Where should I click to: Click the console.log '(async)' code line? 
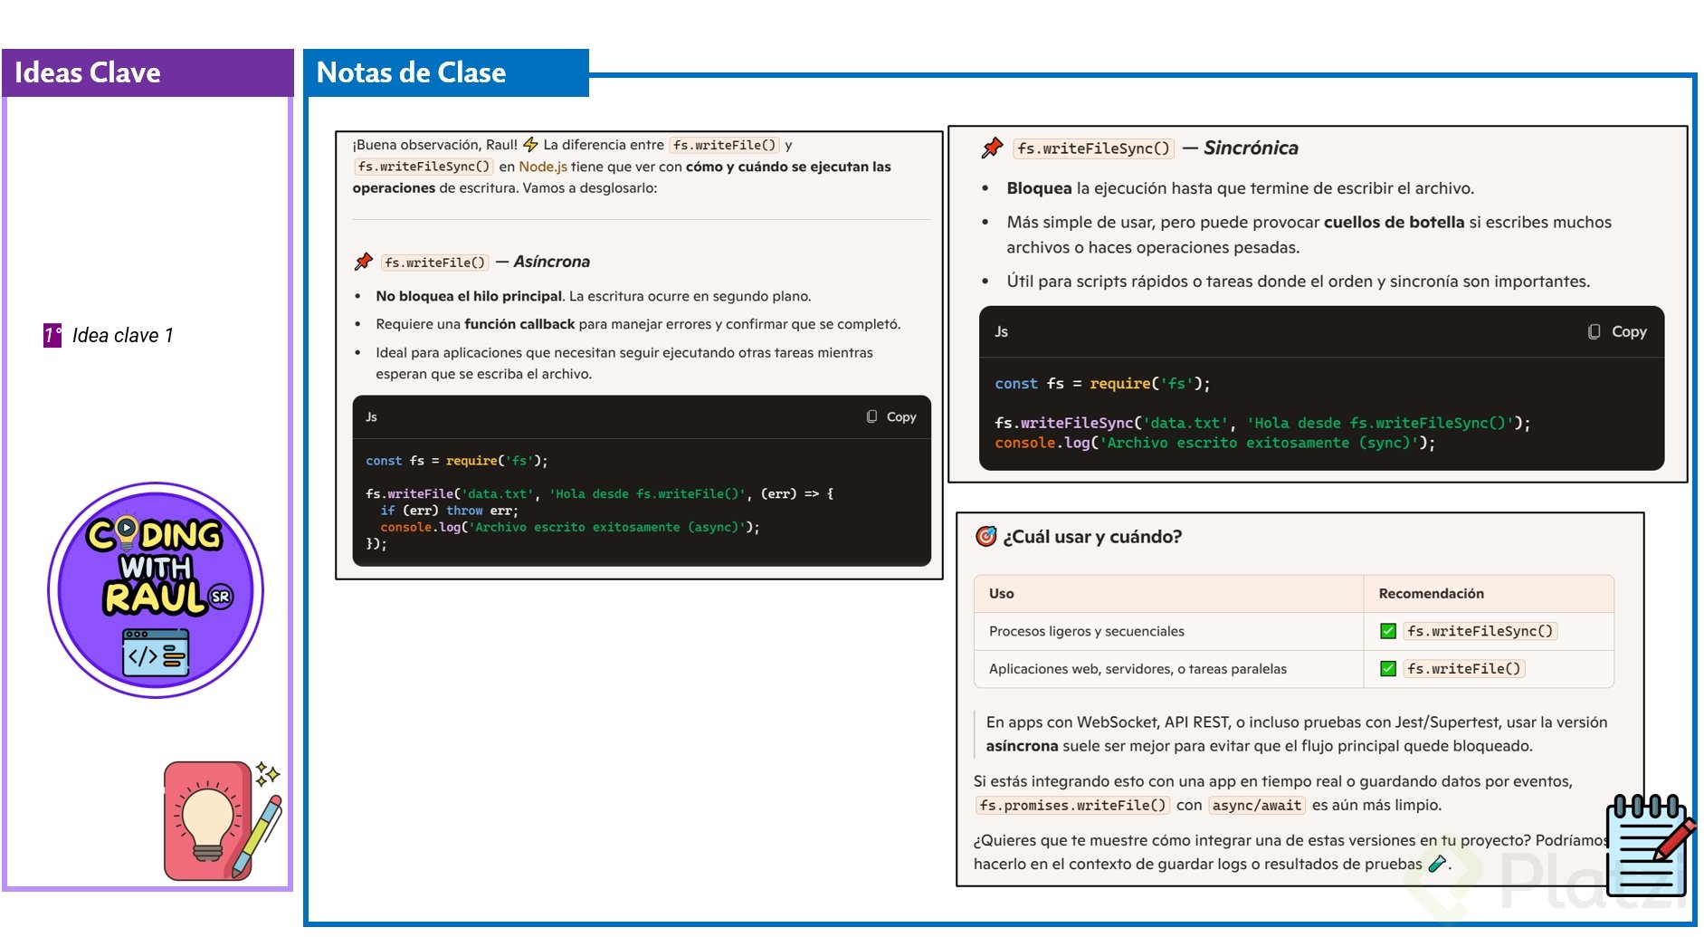570,527
